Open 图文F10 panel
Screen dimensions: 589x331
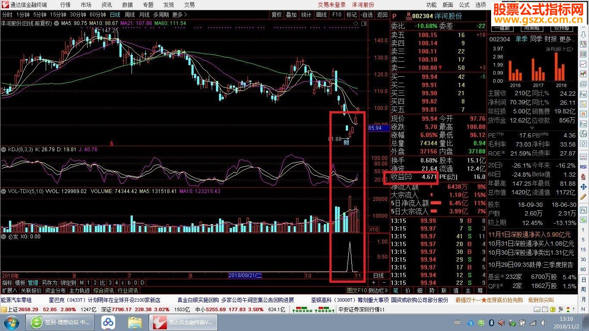tap(357, 290)
